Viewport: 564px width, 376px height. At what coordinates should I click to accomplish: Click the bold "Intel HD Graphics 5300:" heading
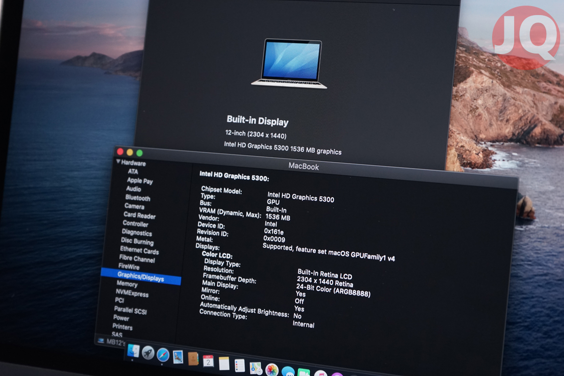234,176
